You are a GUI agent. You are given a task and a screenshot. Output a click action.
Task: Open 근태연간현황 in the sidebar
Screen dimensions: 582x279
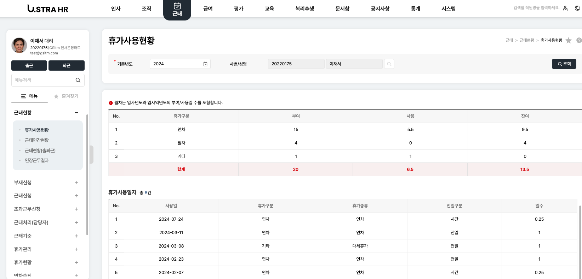37,140
